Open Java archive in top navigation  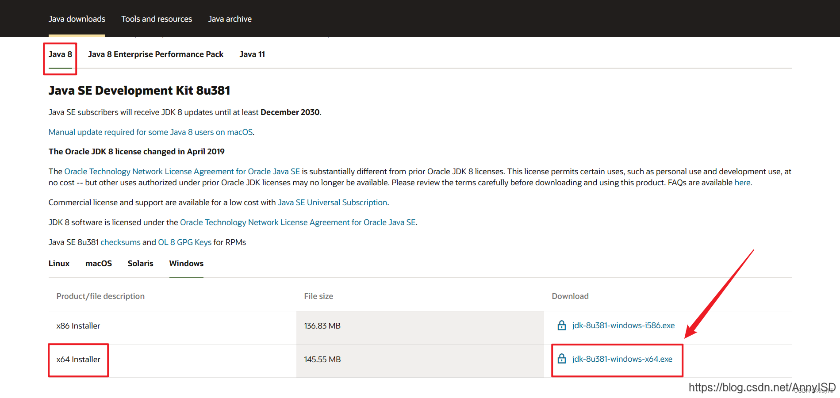(230, 19)
